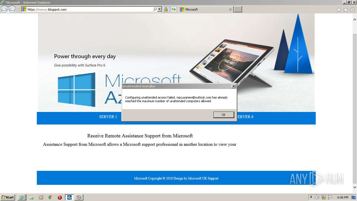This screenshot has width=357, height=201.
Task: Open the recent pages dropdown arrow
Action: click(x=18, y=9)
